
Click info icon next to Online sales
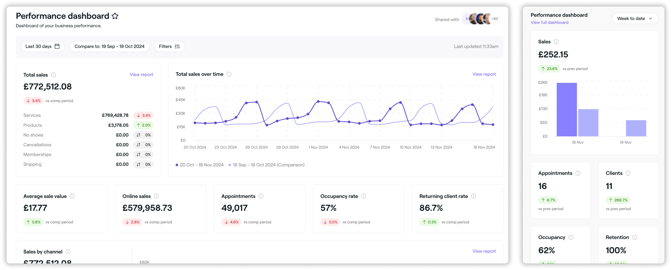click(156, 196)
